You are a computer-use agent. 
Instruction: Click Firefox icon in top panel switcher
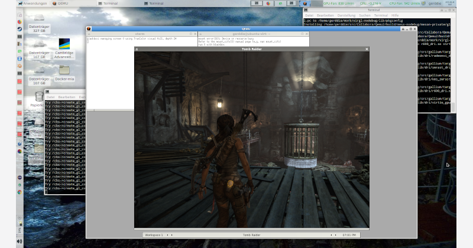pos(268,4)
